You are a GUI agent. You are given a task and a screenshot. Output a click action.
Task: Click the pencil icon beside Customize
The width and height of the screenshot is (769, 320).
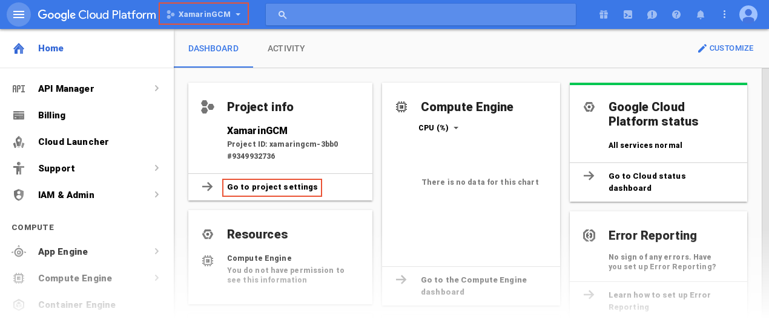click(x=702, y=48)
